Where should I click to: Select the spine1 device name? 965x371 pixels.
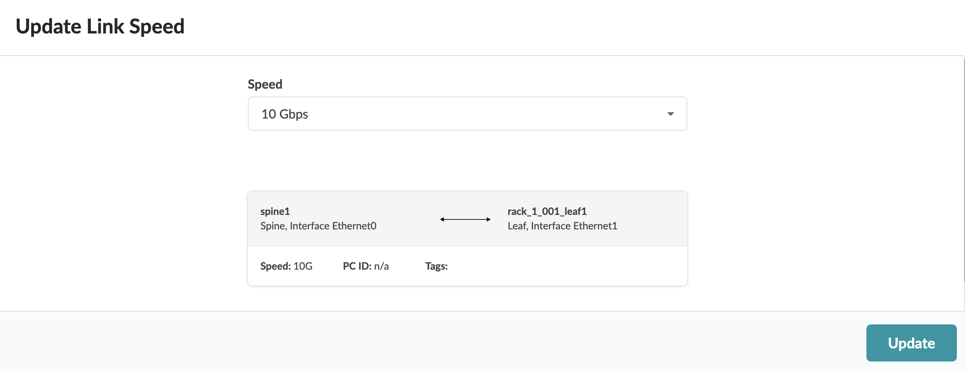point(275,211)
